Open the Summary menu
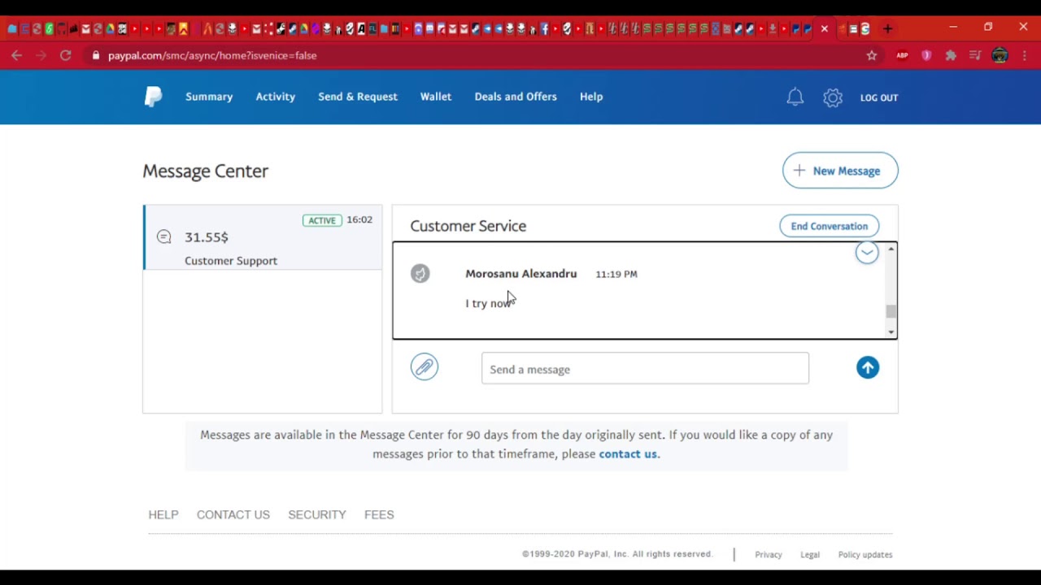This screenshot has height=585, width=1041. coord(209,97)
